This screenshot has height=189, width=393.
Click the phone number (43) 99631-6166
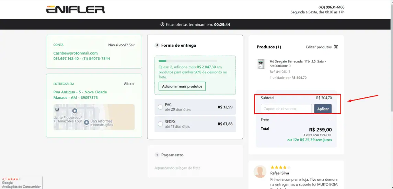(331, 7)
